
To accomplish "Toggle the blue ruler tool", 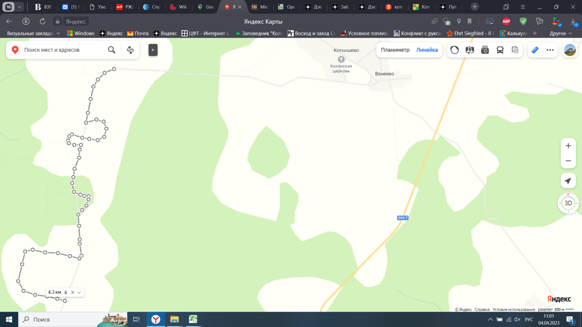I will pyautogui.click(x=535, y=50).
